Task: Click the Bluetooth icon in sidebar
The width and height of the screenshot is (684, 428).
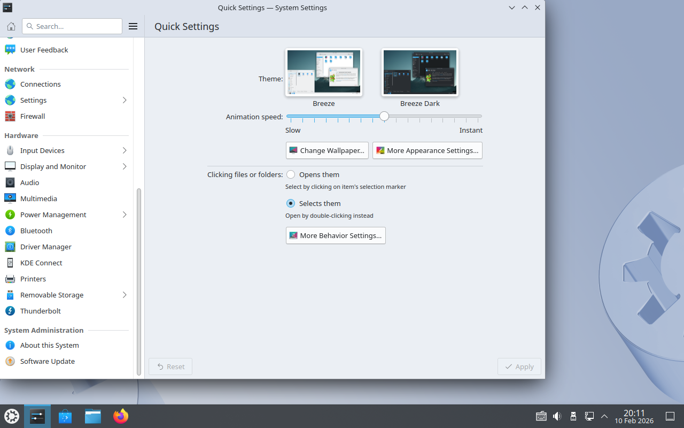Action: (x=10, y=231)
